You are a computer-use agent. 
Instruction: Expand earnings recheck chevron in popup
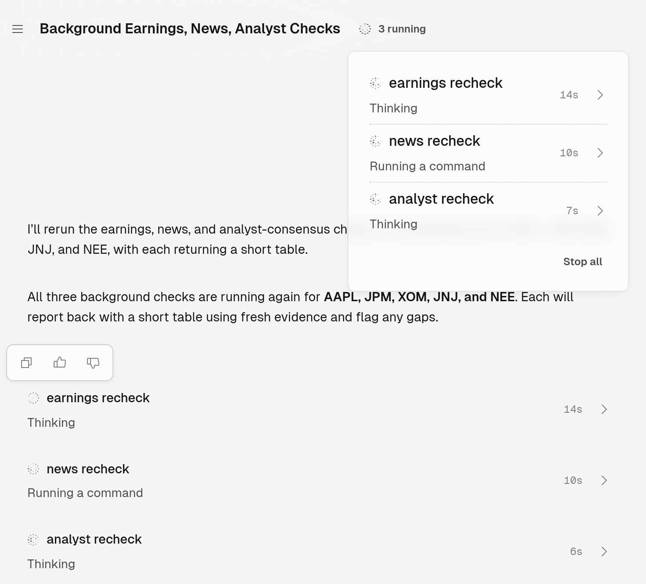(x=600, y=95)
